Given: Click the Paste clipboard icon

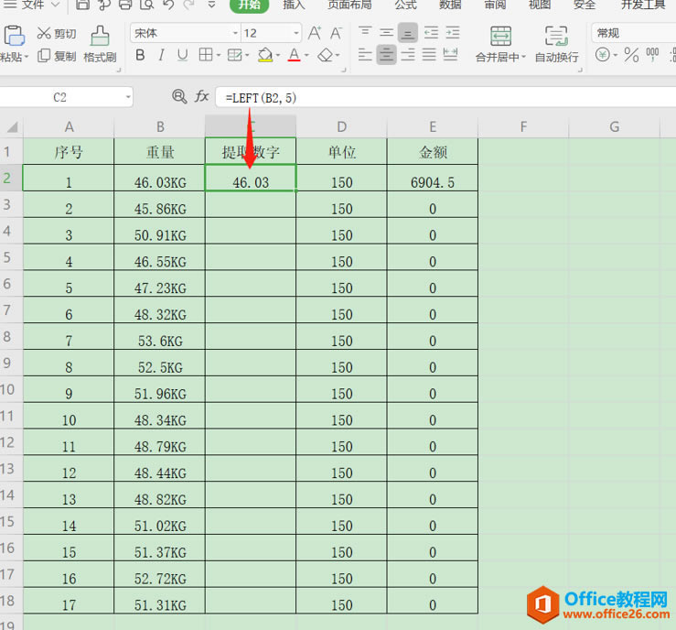Looking at the screenshot, I should coord(14,36).
